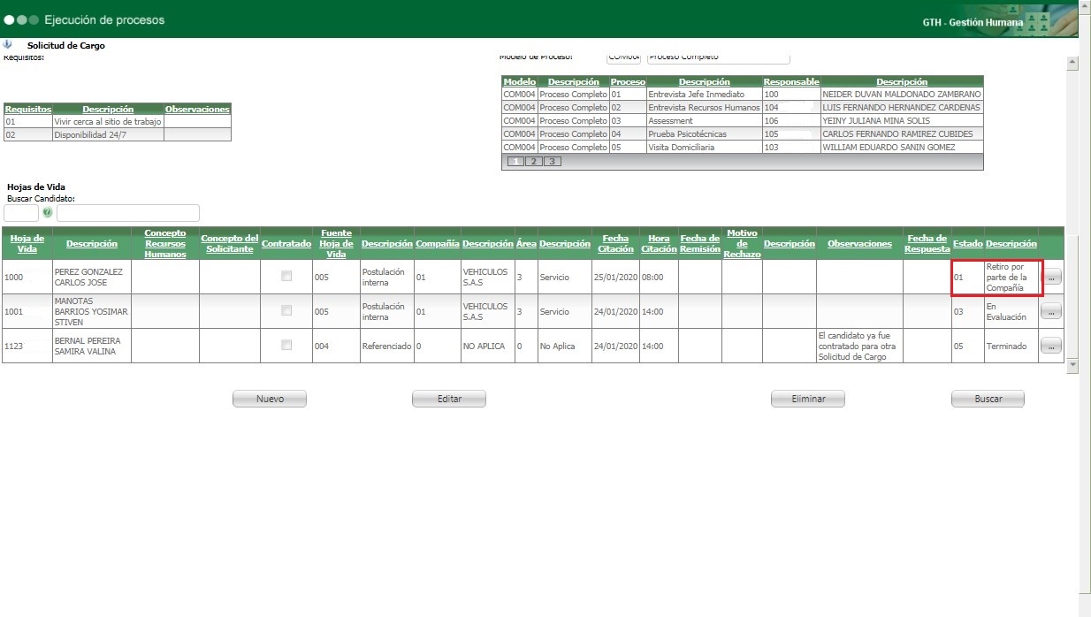The width and height of the screenshot is (1091, 617).
Task: Click the Nuevo button
Action: click(x=270, y=399)
